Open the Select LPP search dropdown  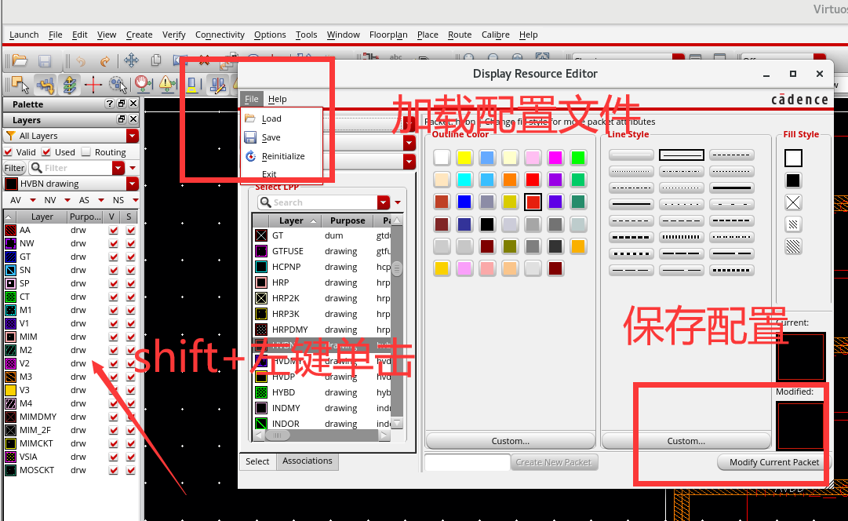[x=384, y=202]
